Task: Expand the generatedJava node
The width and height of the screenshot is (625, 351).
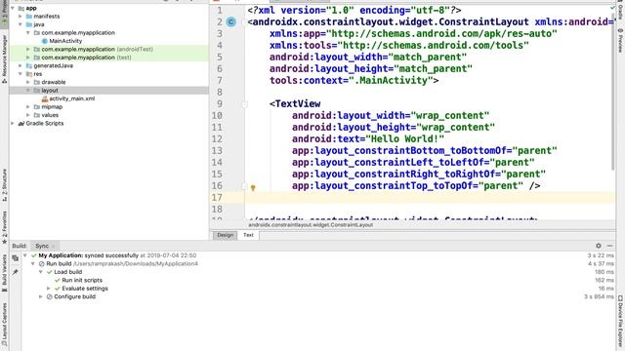Action: [21, 65]
